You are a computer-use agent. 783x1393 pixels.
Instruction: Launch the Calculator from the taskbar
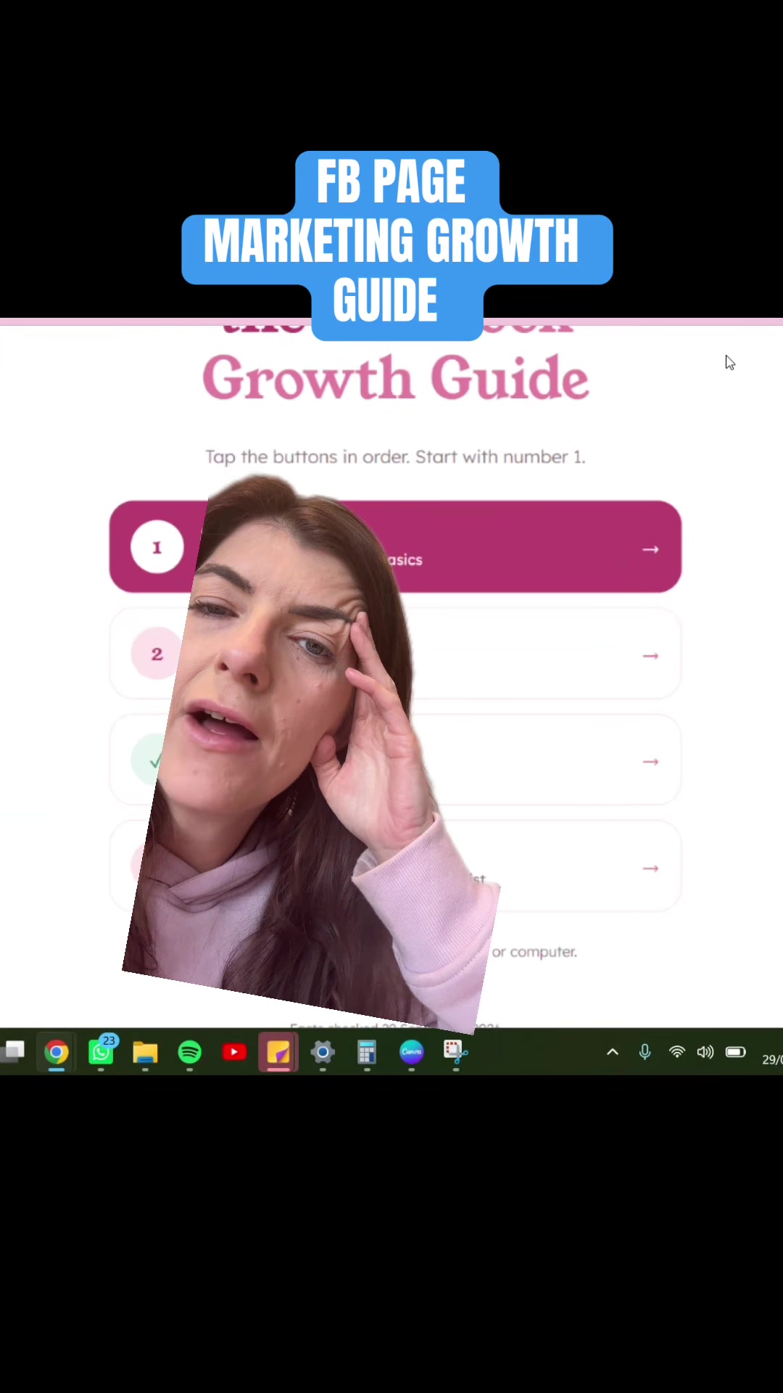[367, 1052]
